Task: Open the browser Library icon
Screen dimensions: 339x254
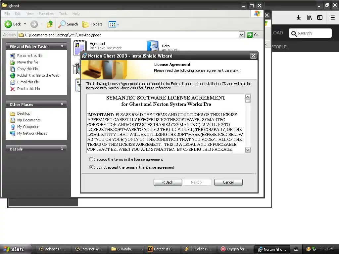Action: click(309, 18)
